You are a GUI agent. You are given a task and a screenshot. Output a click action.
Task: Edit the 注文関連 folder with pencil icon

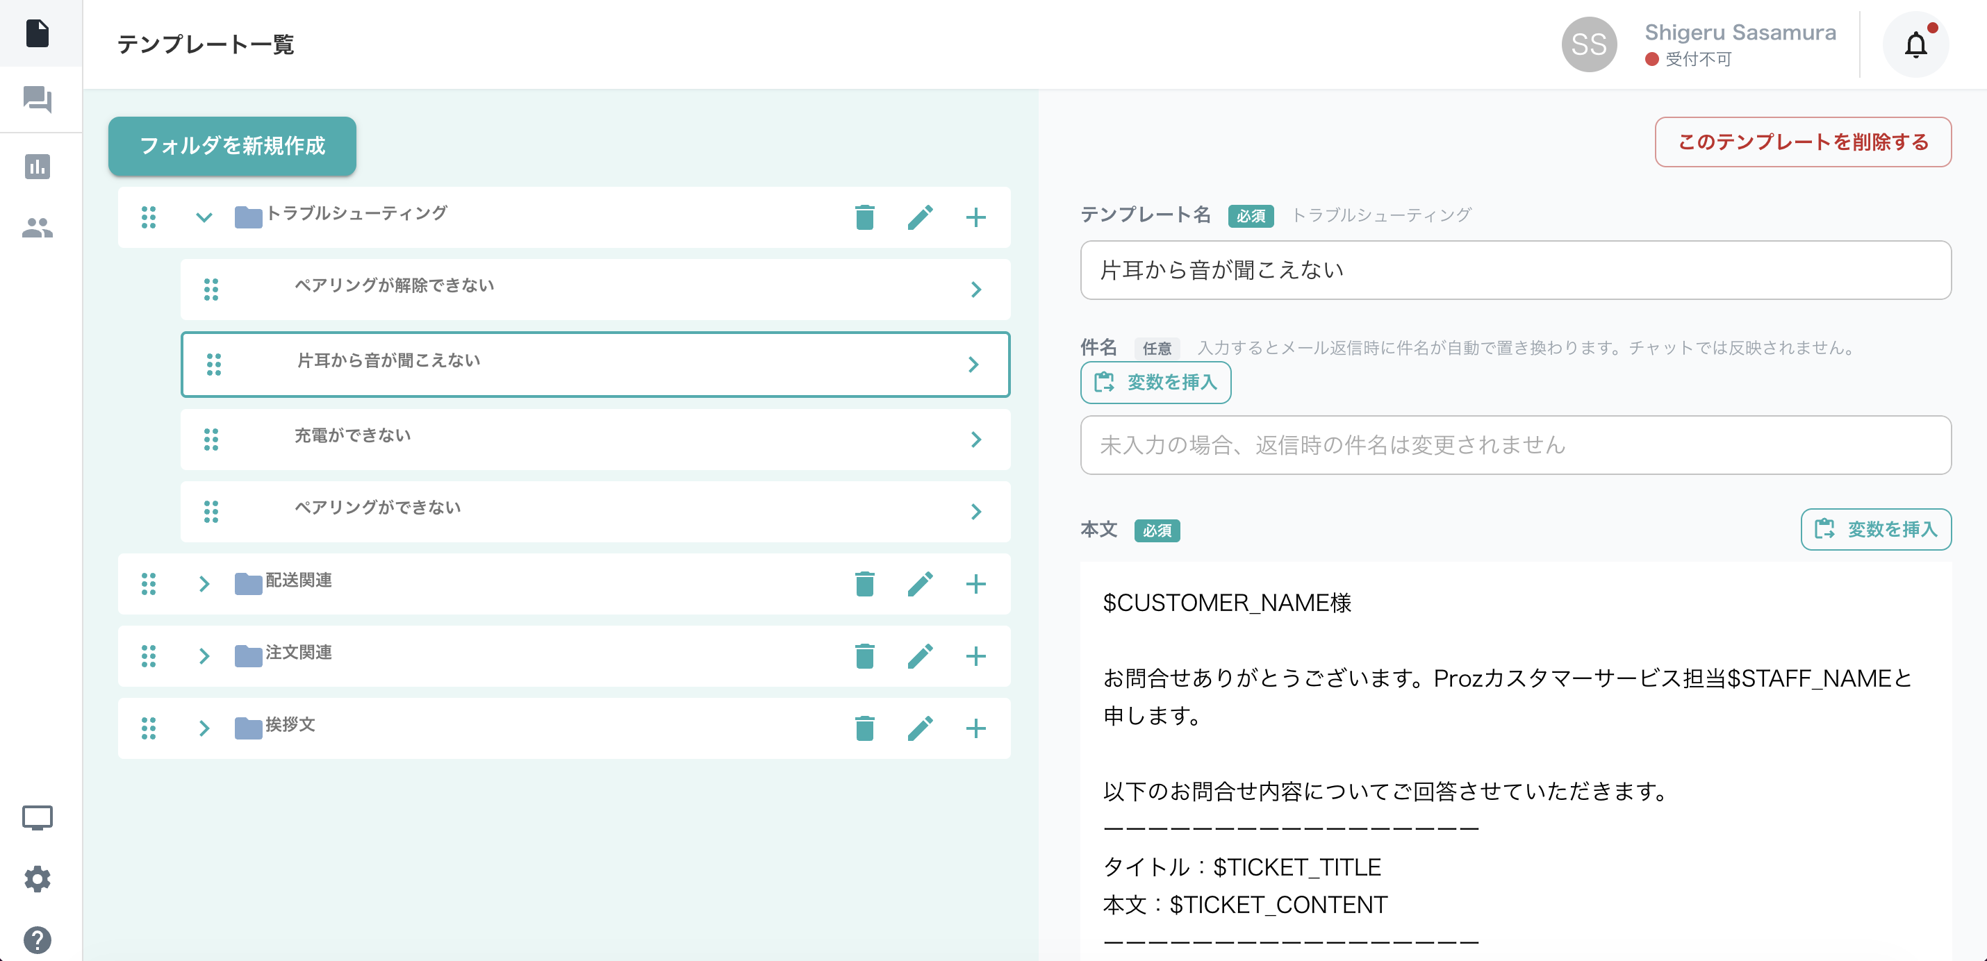click(x=921, y=657)
